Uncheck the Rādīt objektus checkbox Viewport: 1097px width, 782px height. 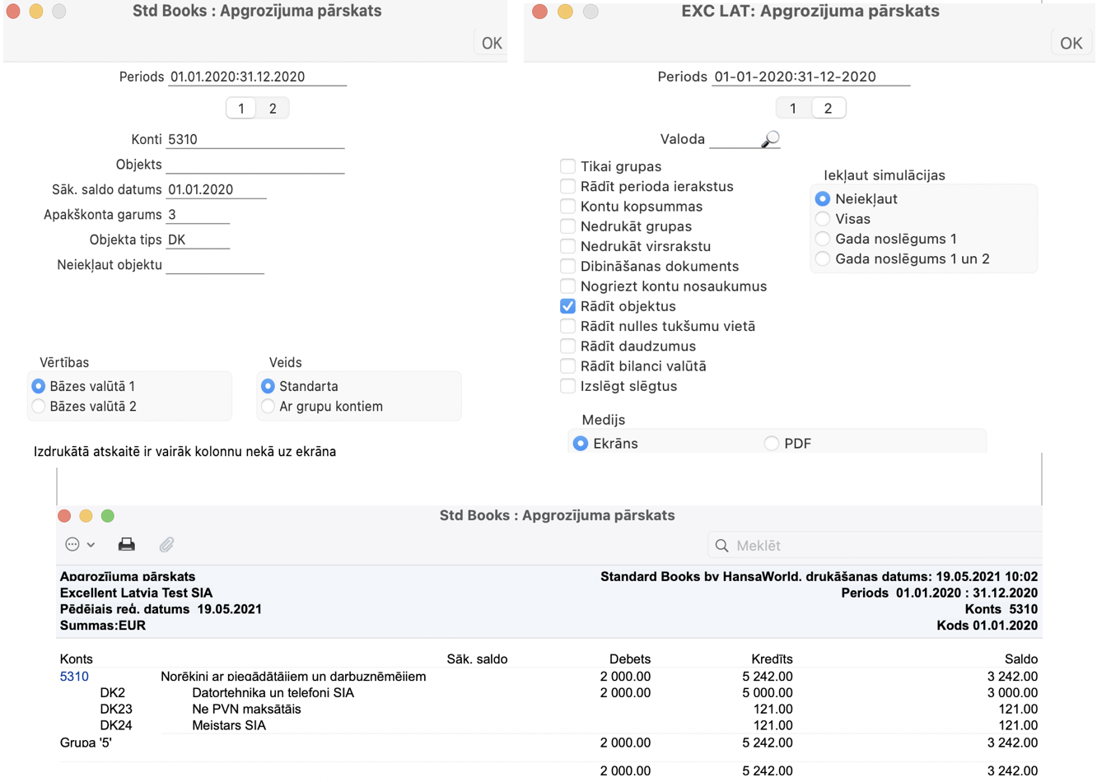[x=567, y=306]
